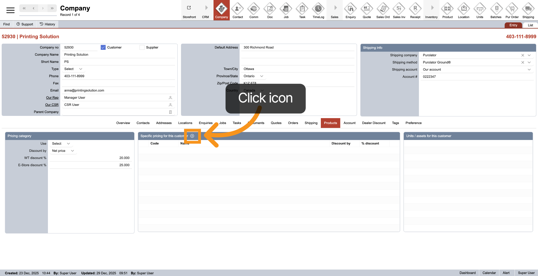538x276 pixels.
Task: Uncheck the Customer checkbox
Action: 103,48
